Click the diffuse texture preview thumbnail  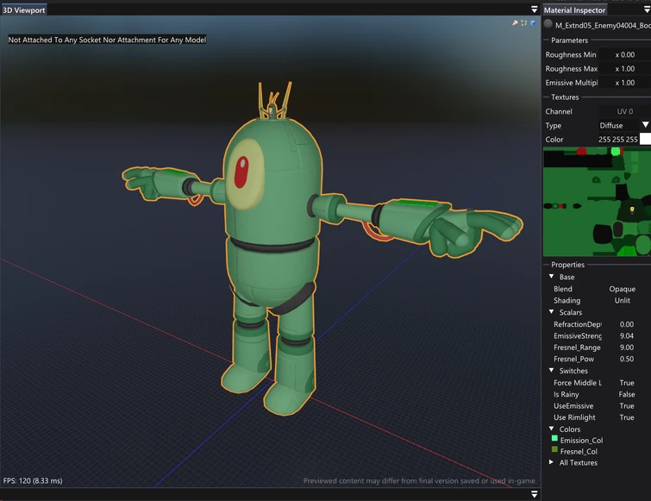[597, 202]
